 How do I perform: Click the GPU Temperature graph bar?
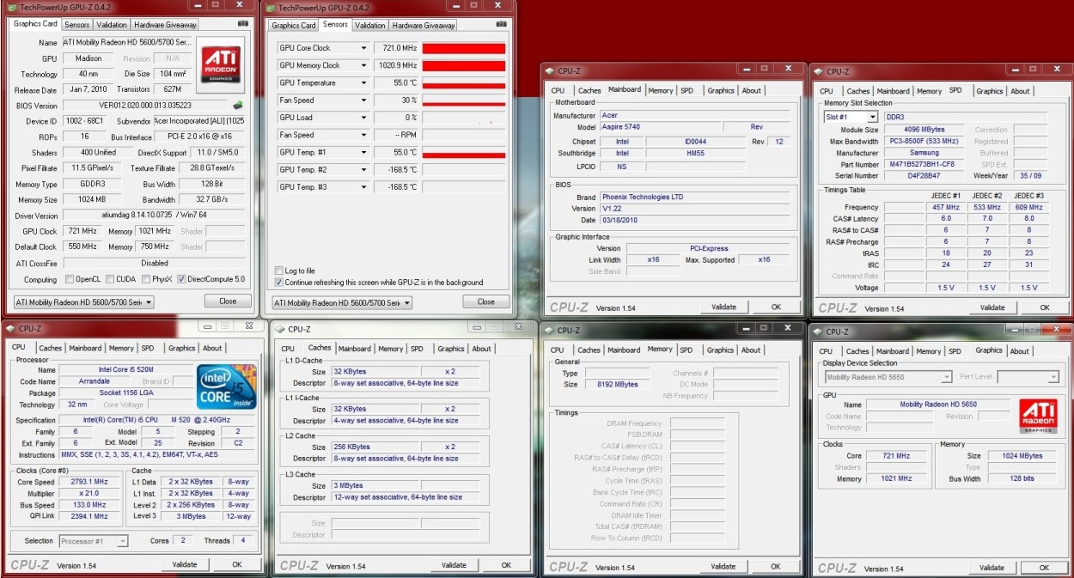pyautogui.click(x=463, y=82)
